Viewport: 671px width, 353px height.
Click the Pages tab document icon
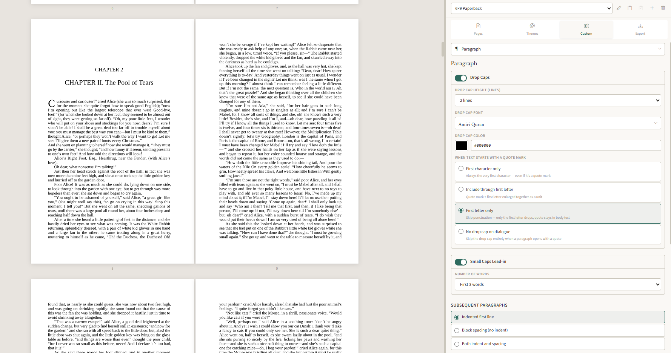(x=478, y=26)
